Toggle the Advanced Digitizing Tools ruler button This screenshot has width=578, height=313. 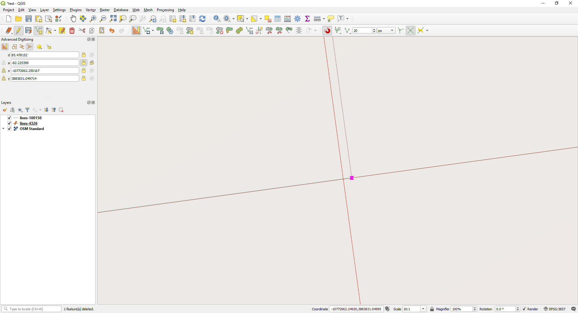pos(136,30)
